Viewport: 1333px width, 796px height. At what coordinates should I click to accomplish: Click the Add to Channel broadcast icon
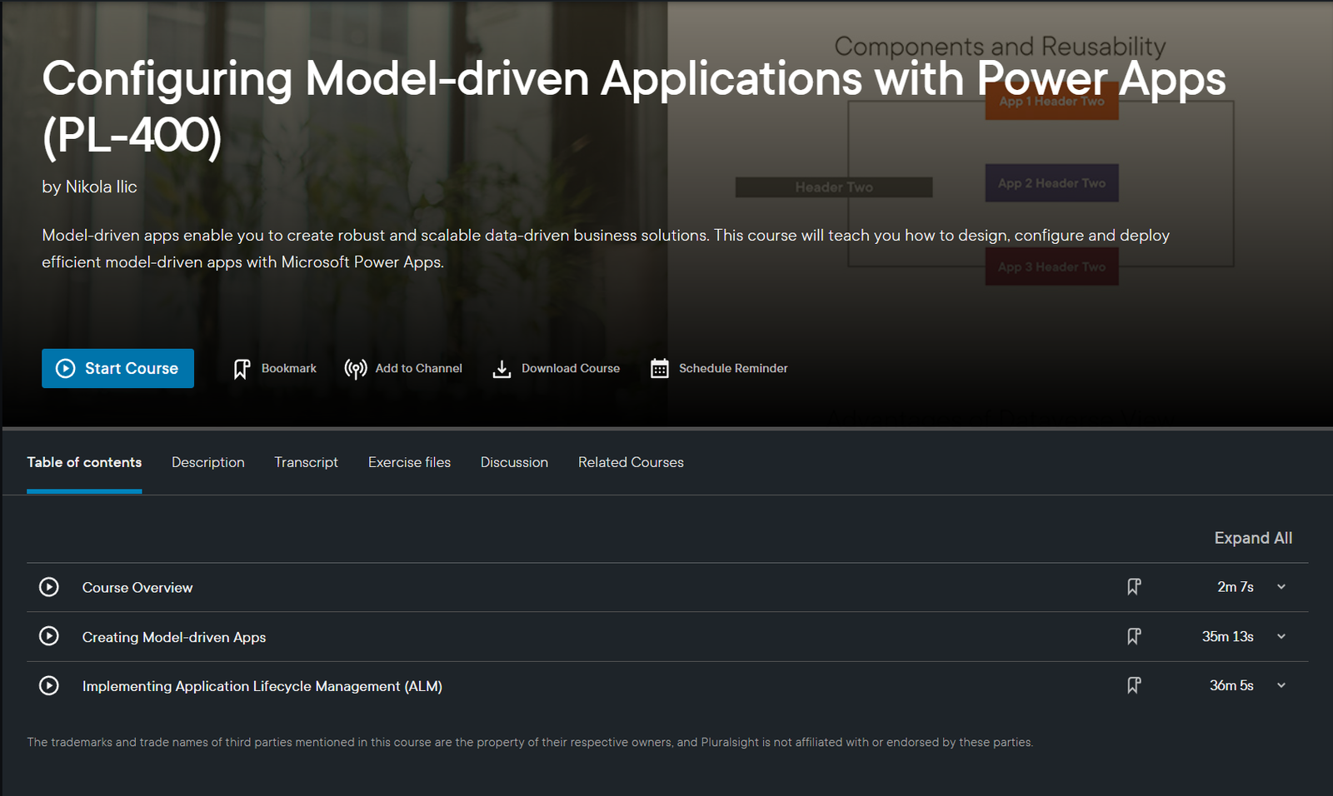tap(356, 369)
